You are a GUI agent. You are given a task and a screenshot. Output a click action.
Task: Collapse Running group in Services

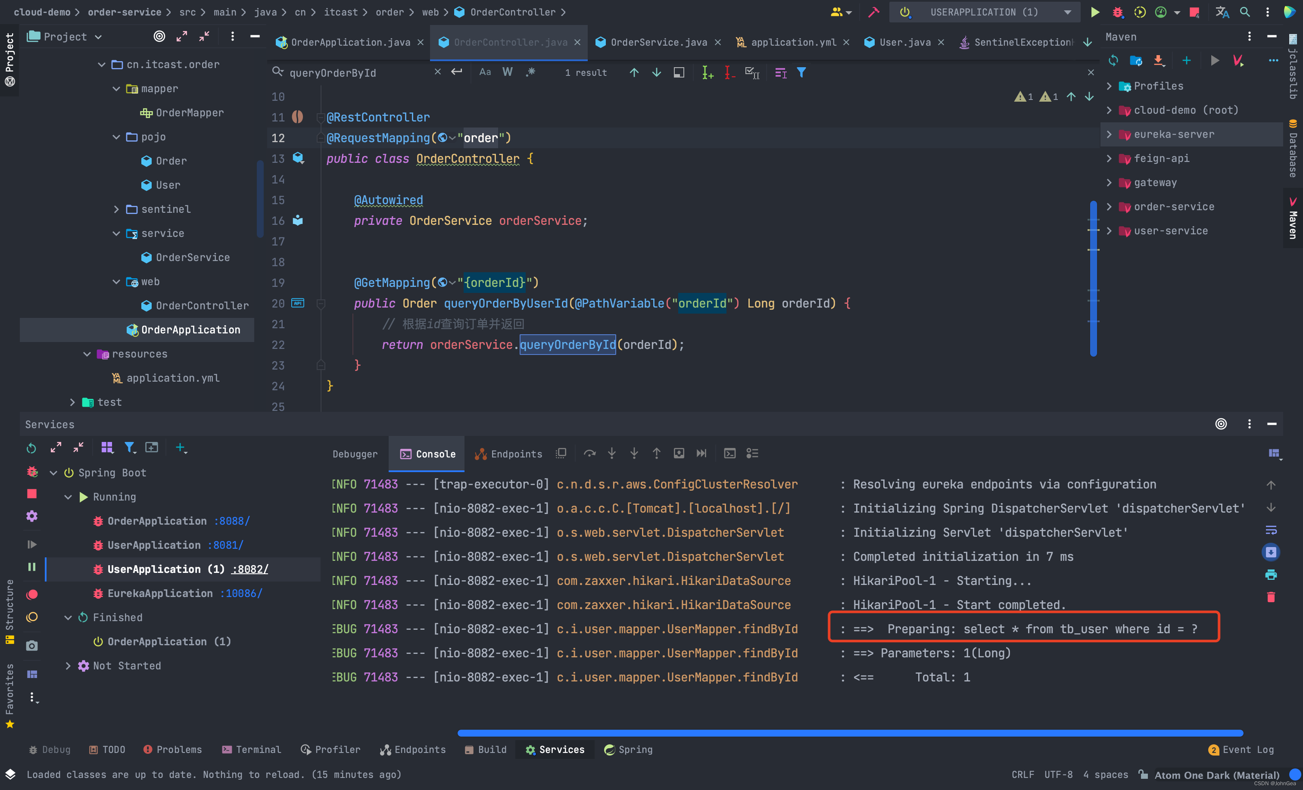pos(68,497)
